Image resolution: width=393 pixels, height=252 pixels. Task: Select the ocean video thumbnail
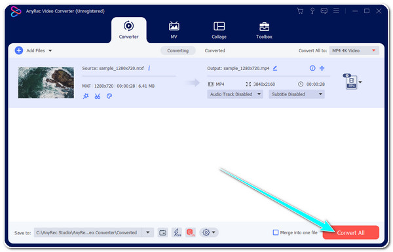point(46,82)
